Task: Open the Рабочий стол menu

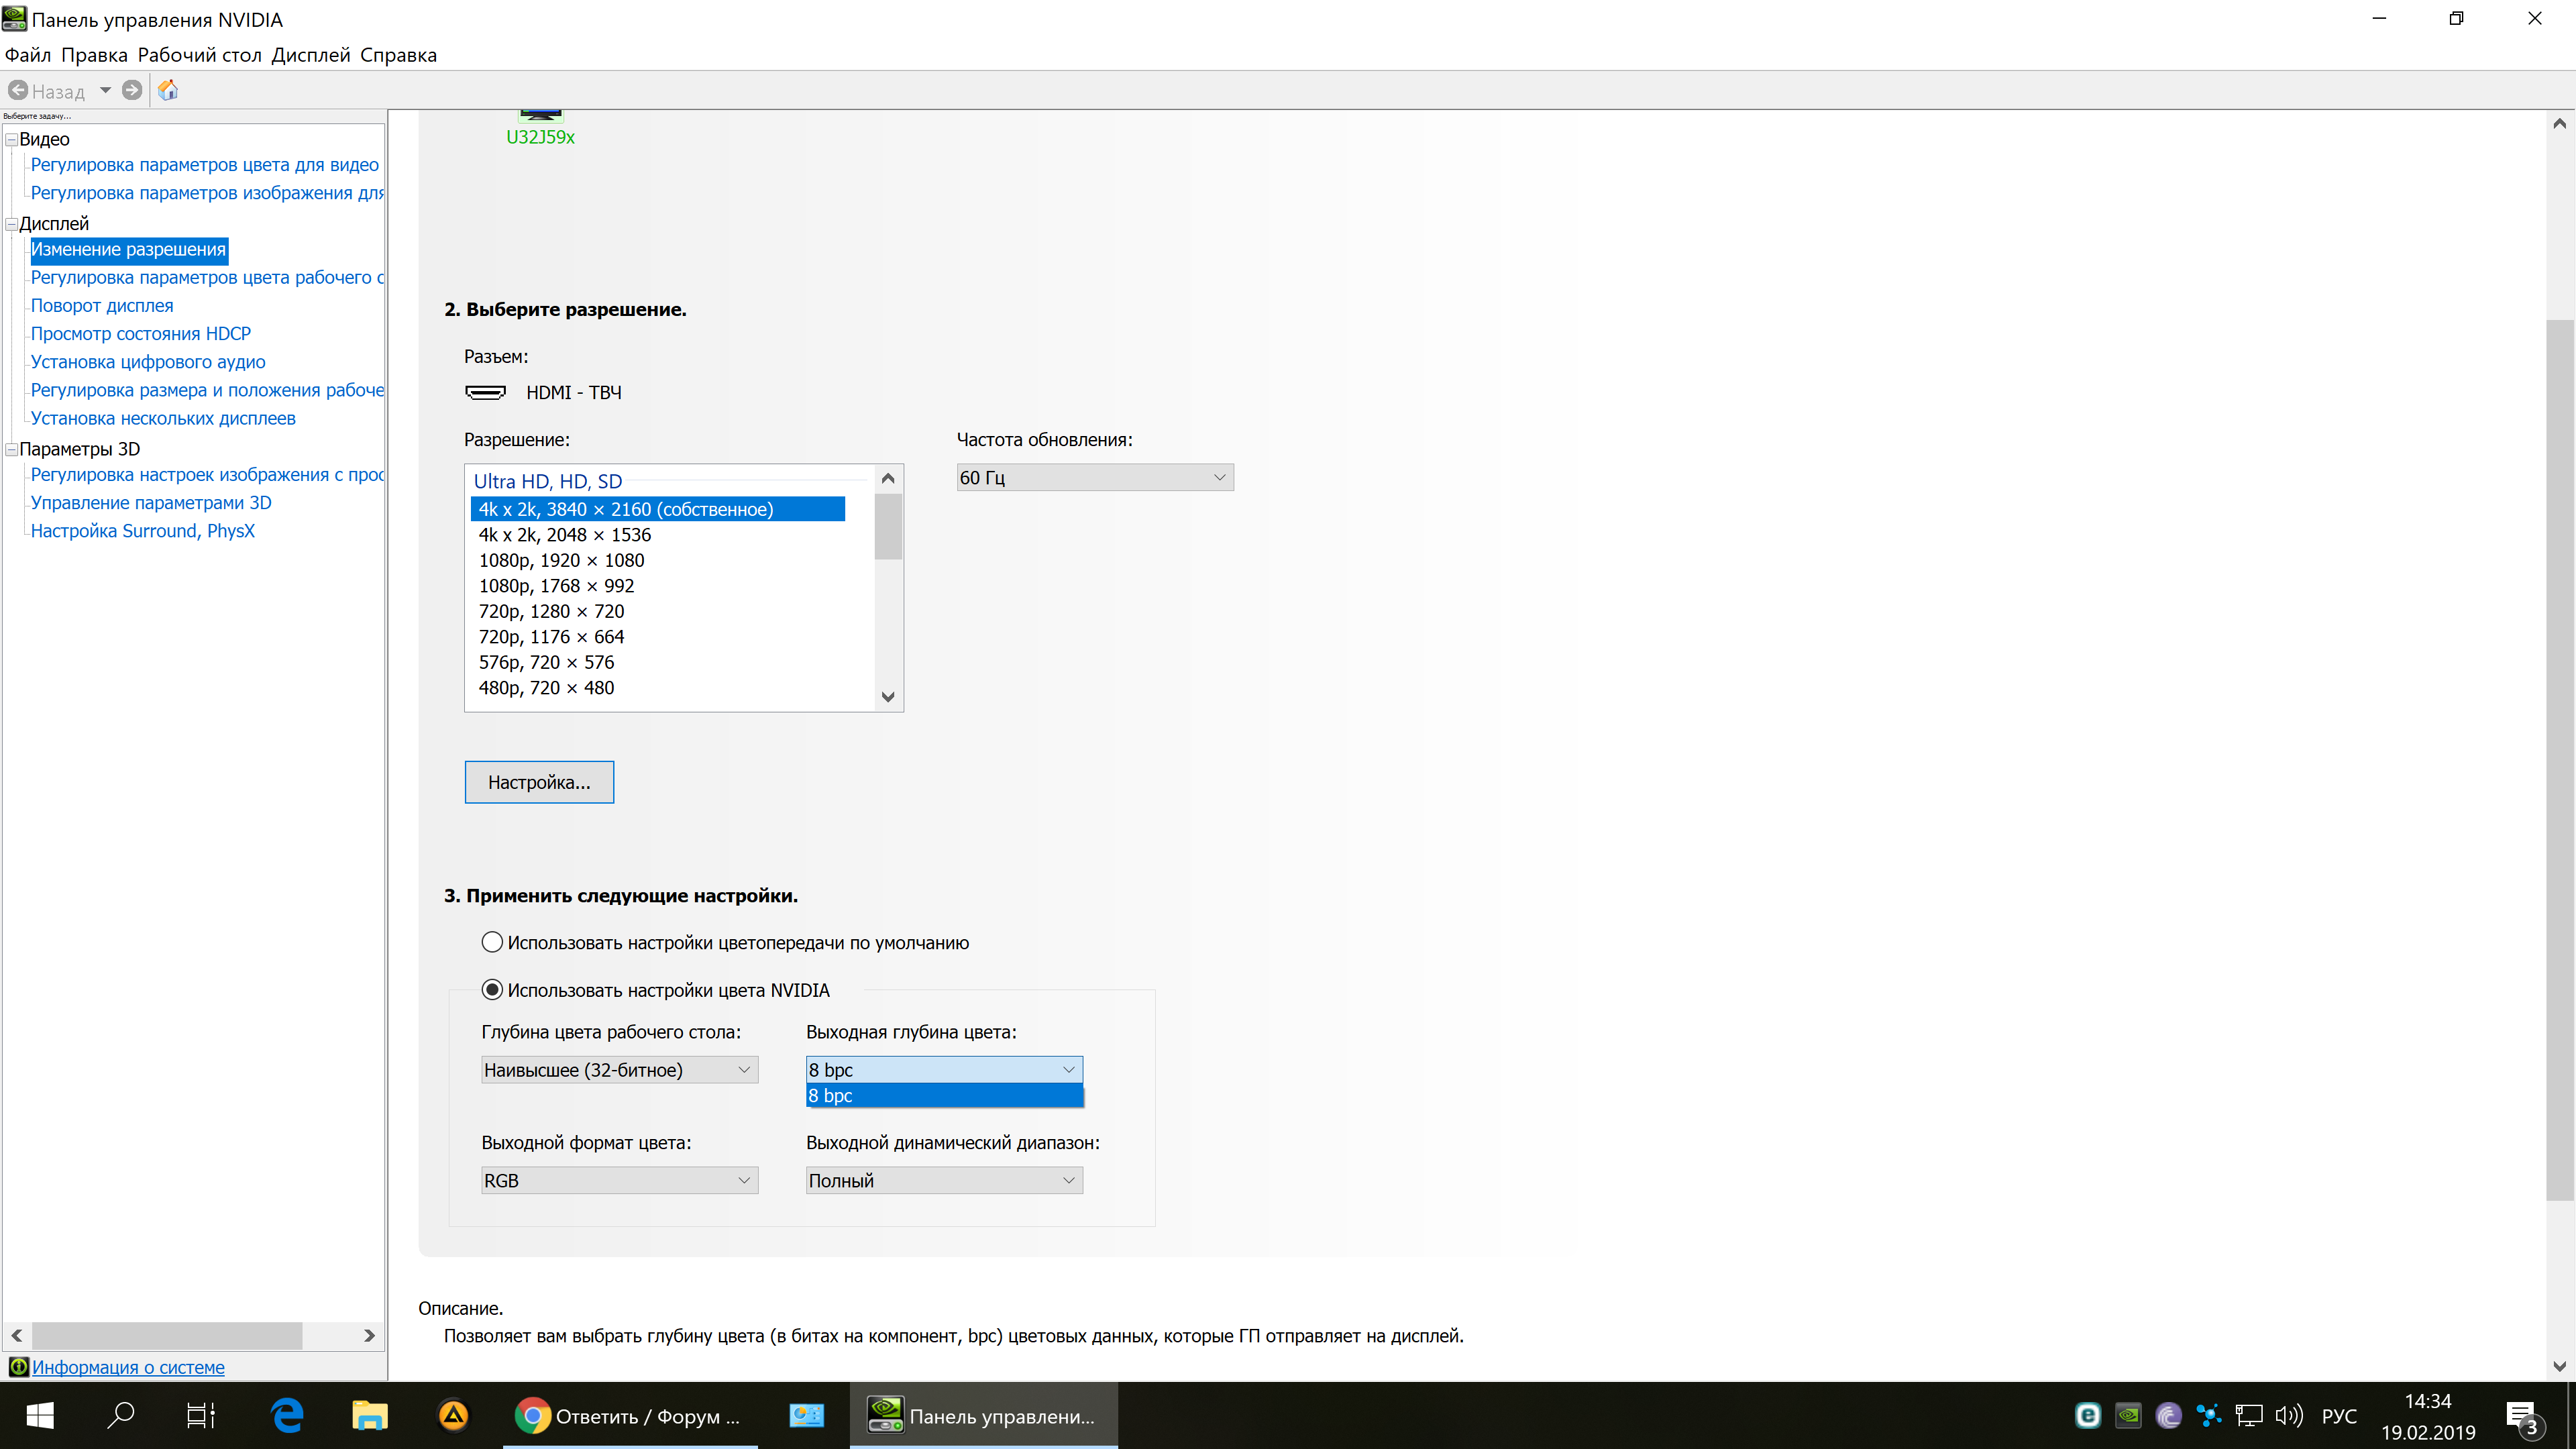Action: pos(199,55)
